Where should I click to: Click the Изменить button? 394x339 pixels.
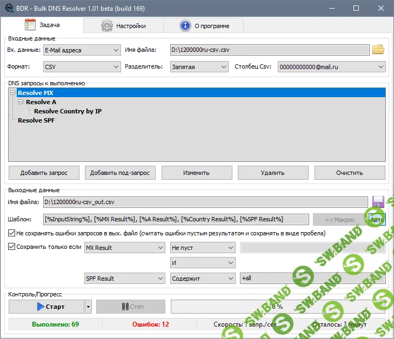197,173
